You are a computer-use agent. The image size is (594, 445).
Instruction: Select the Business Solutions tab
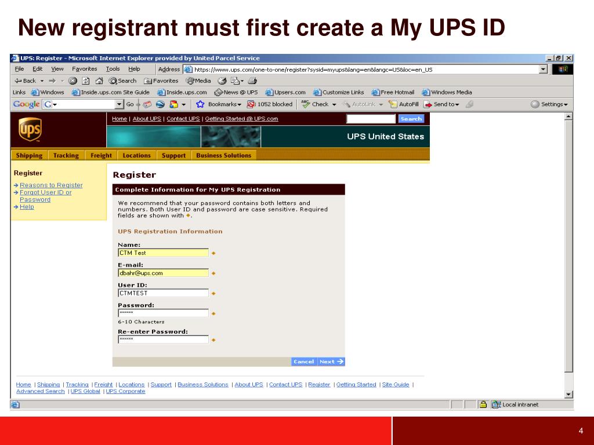[223, 155]
